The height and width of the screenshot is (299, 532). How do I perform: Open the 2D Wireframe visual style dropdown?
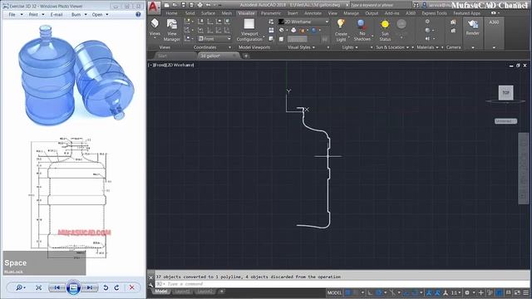(x=303, y=22)
